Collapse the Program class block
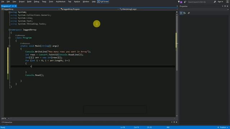This screenshot has width=230, height=129. [9, 38]
